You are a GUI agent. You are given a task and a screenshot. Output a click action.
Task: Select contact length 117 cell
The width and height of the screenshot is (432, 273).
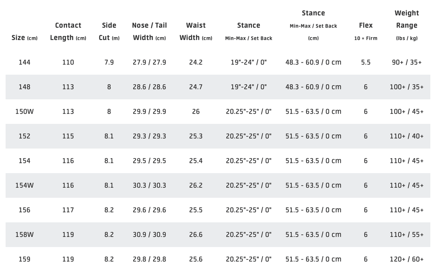pos(68,210)
